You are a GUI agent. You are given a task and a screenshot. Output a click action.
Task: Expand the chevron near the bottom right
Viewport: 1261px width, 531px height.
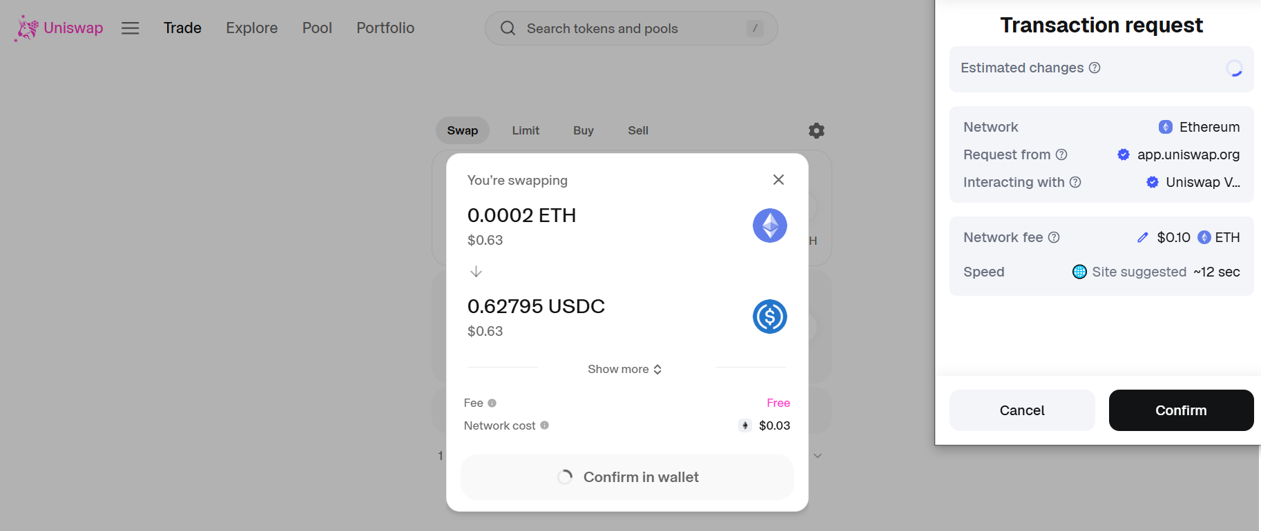818,455
